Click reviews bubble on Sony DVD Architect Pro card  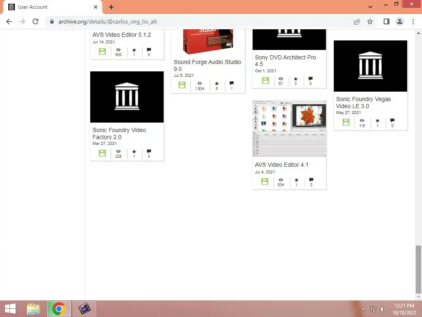(x=310, y=79)
